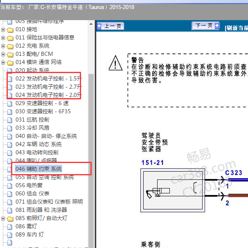Click the 014 模块 通信 网络 folder icon
The height and width of the screenshot is (248, 248).
point(10,62)
